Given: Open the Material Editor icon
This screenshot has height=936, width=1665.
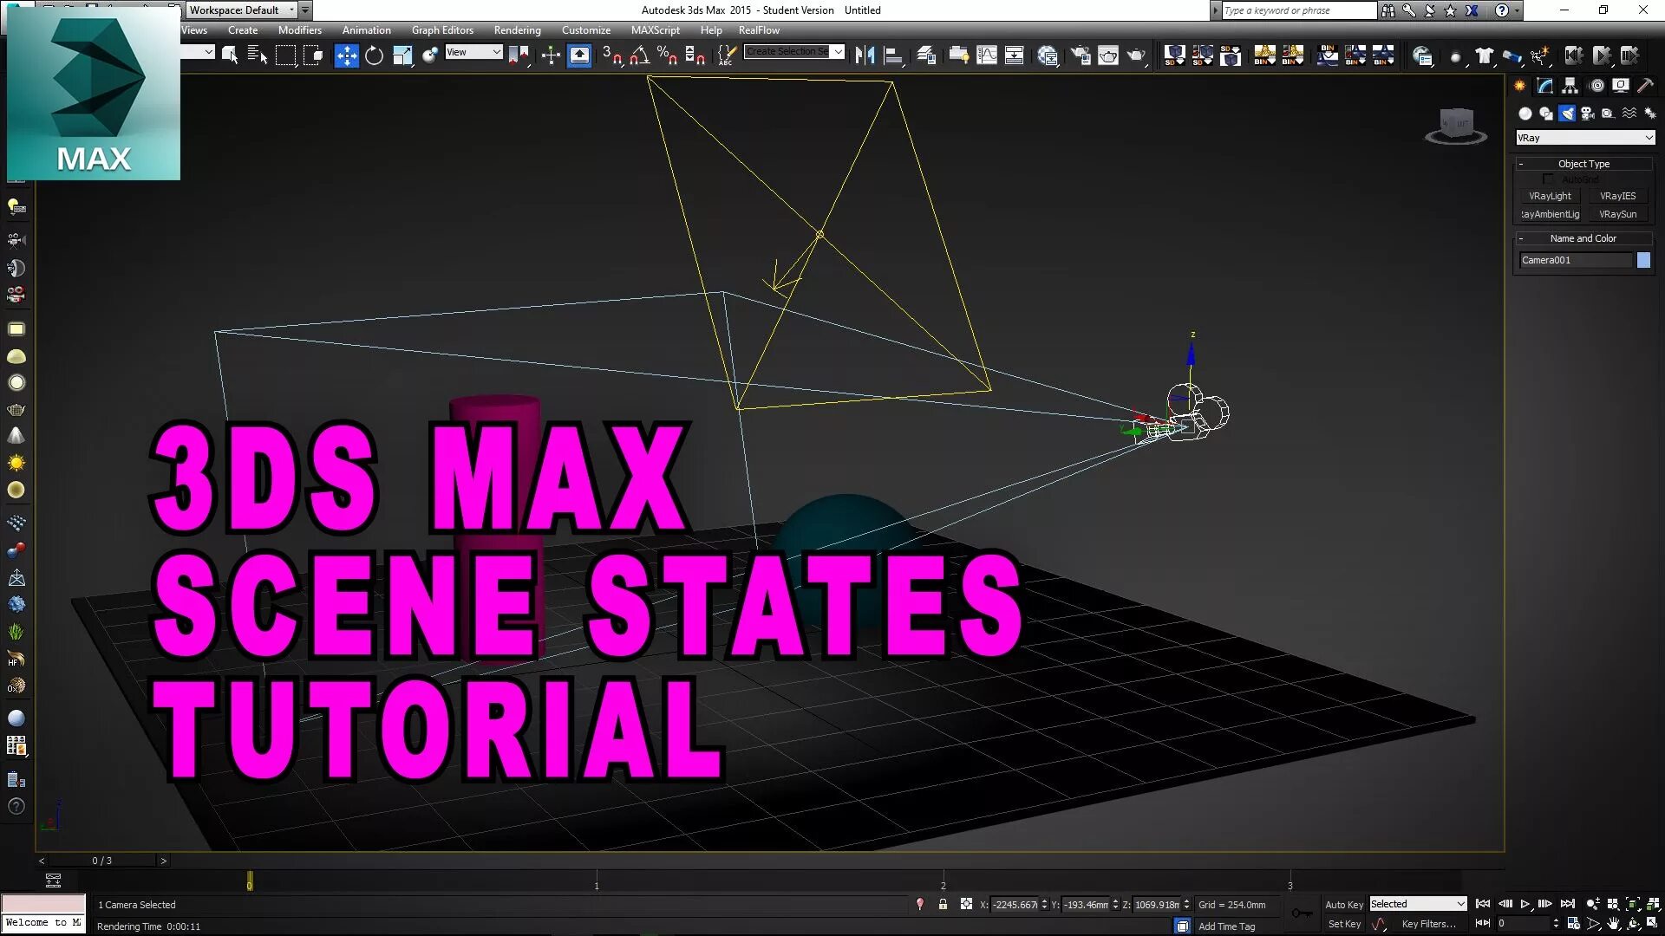Looking at the screenshot, I should (1048, 56).
